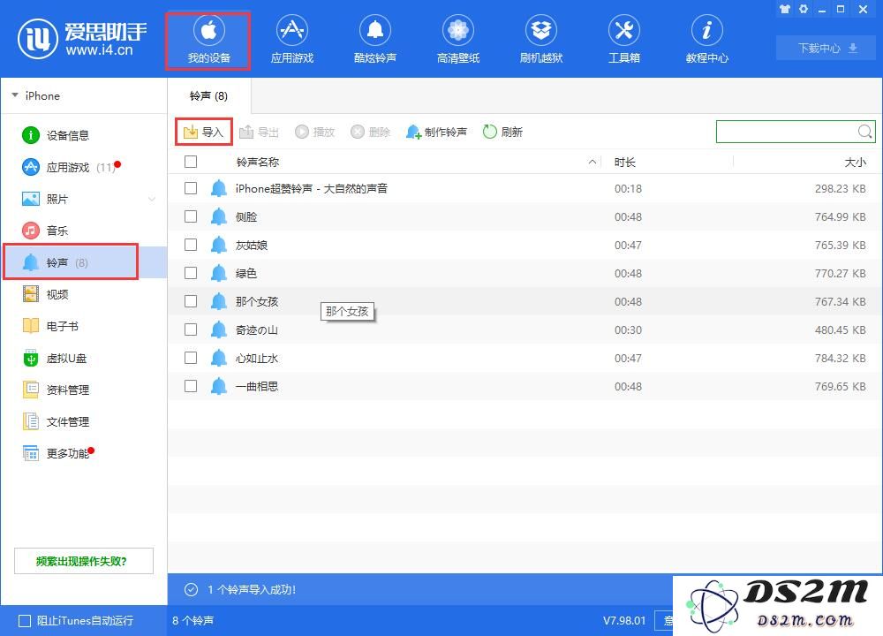The width and height of the screenshot is (883, 636).
Task: Click the 1 个铃声导入成功 status message
Action: [x=251, y=590]
